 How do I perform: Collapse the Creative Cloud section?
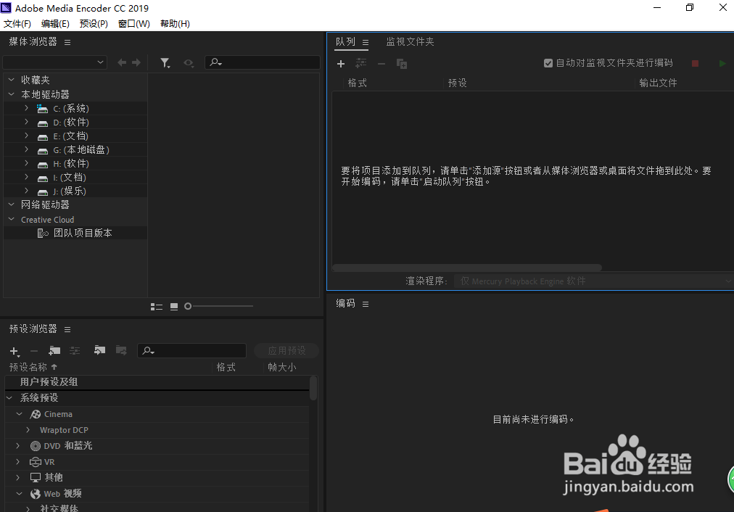[x=10, y=219]
